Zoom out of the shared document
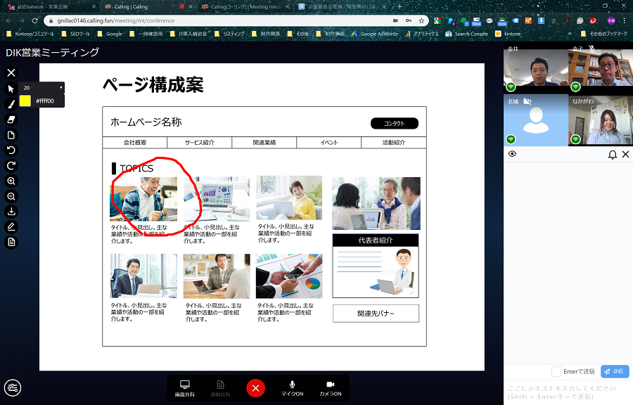This screenshot has height=405, width=633. [x=11, y=196]
